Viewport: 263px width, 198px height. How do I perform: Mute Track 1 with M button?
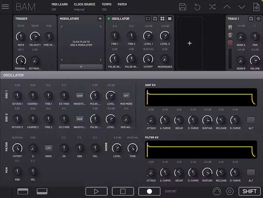(230, 27)
